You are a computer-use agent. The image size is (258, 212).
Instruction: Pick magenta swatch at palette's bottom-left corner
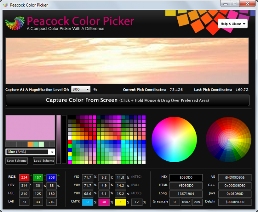tap(70, 162)
